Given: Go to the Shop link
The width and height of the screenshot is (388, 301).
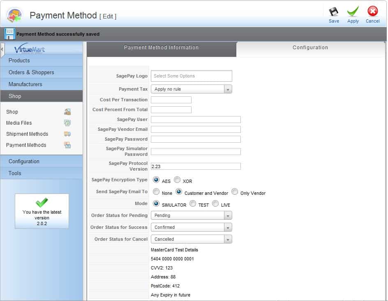Looking at the screenshot, I should [x=12, y=112].
